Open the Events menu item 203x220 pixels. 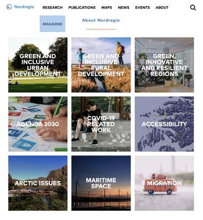pos(142,7)
